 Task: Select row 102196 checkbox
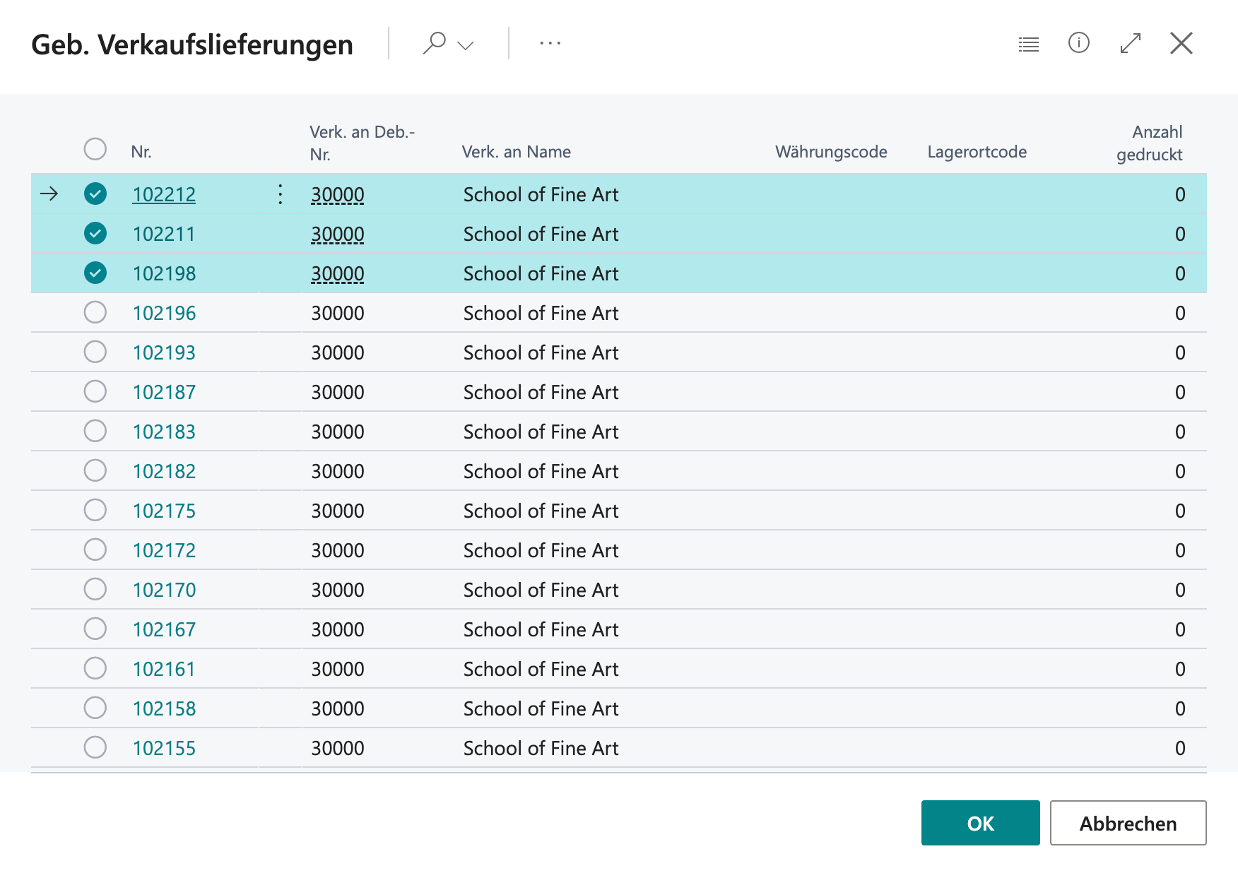click(95, 312)
